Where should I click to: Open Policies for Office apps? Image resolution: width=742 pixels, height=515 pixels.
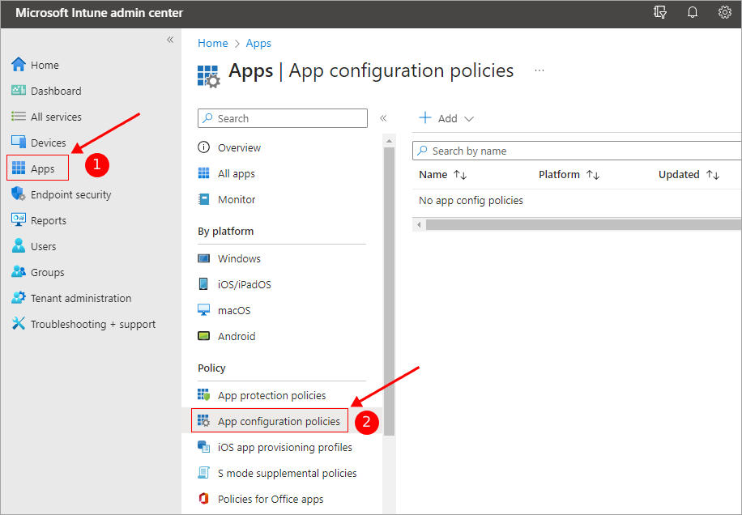(271, 499)
